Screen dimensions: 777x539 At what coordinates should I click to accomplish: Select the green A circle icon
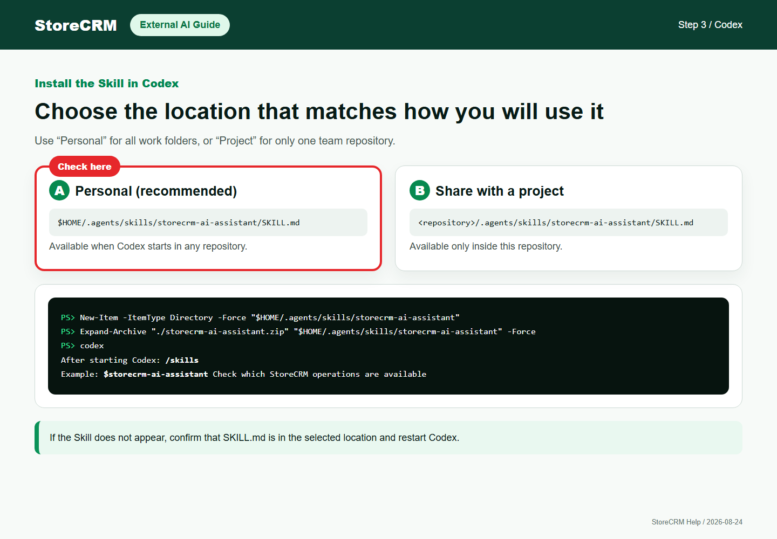point(59,190)
